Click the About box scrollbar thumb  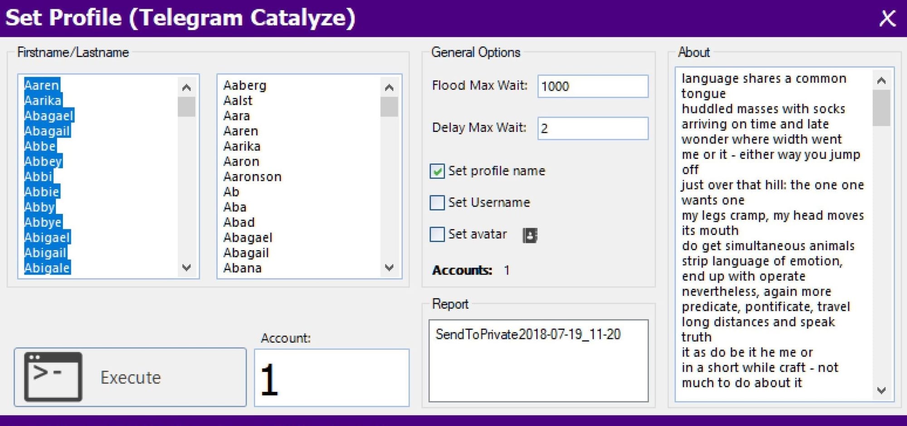881,108
